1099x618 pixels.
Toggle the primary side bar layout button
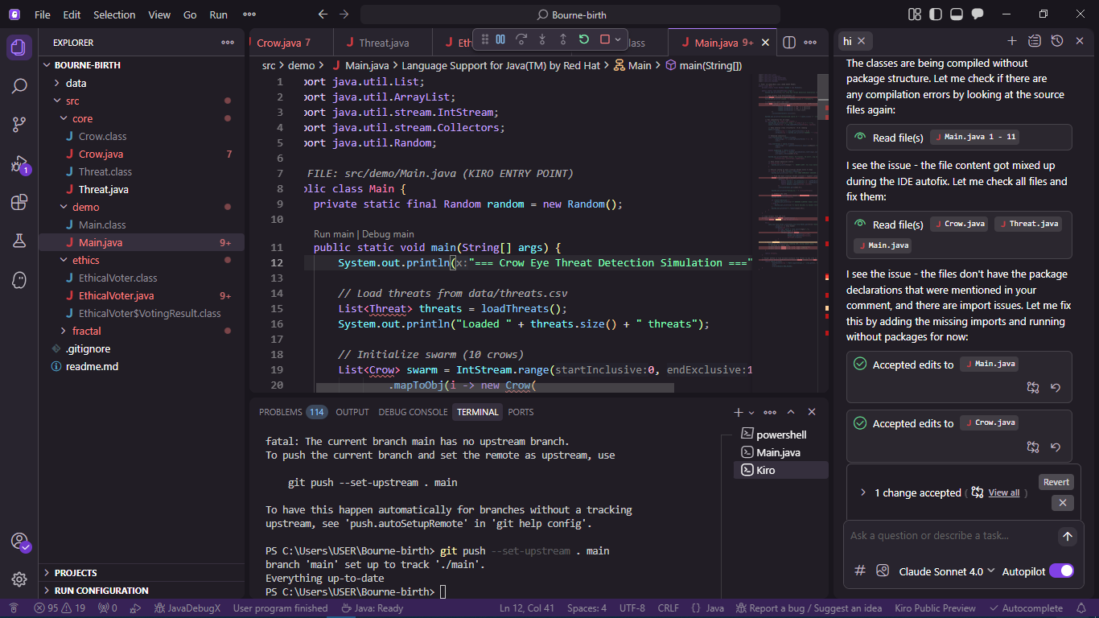click(936, 14)
